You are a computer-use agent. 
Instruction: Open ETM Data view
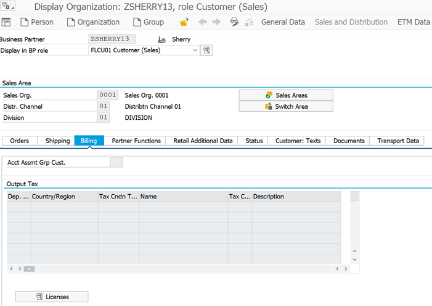pyautogui.click(x=414, y=22)
